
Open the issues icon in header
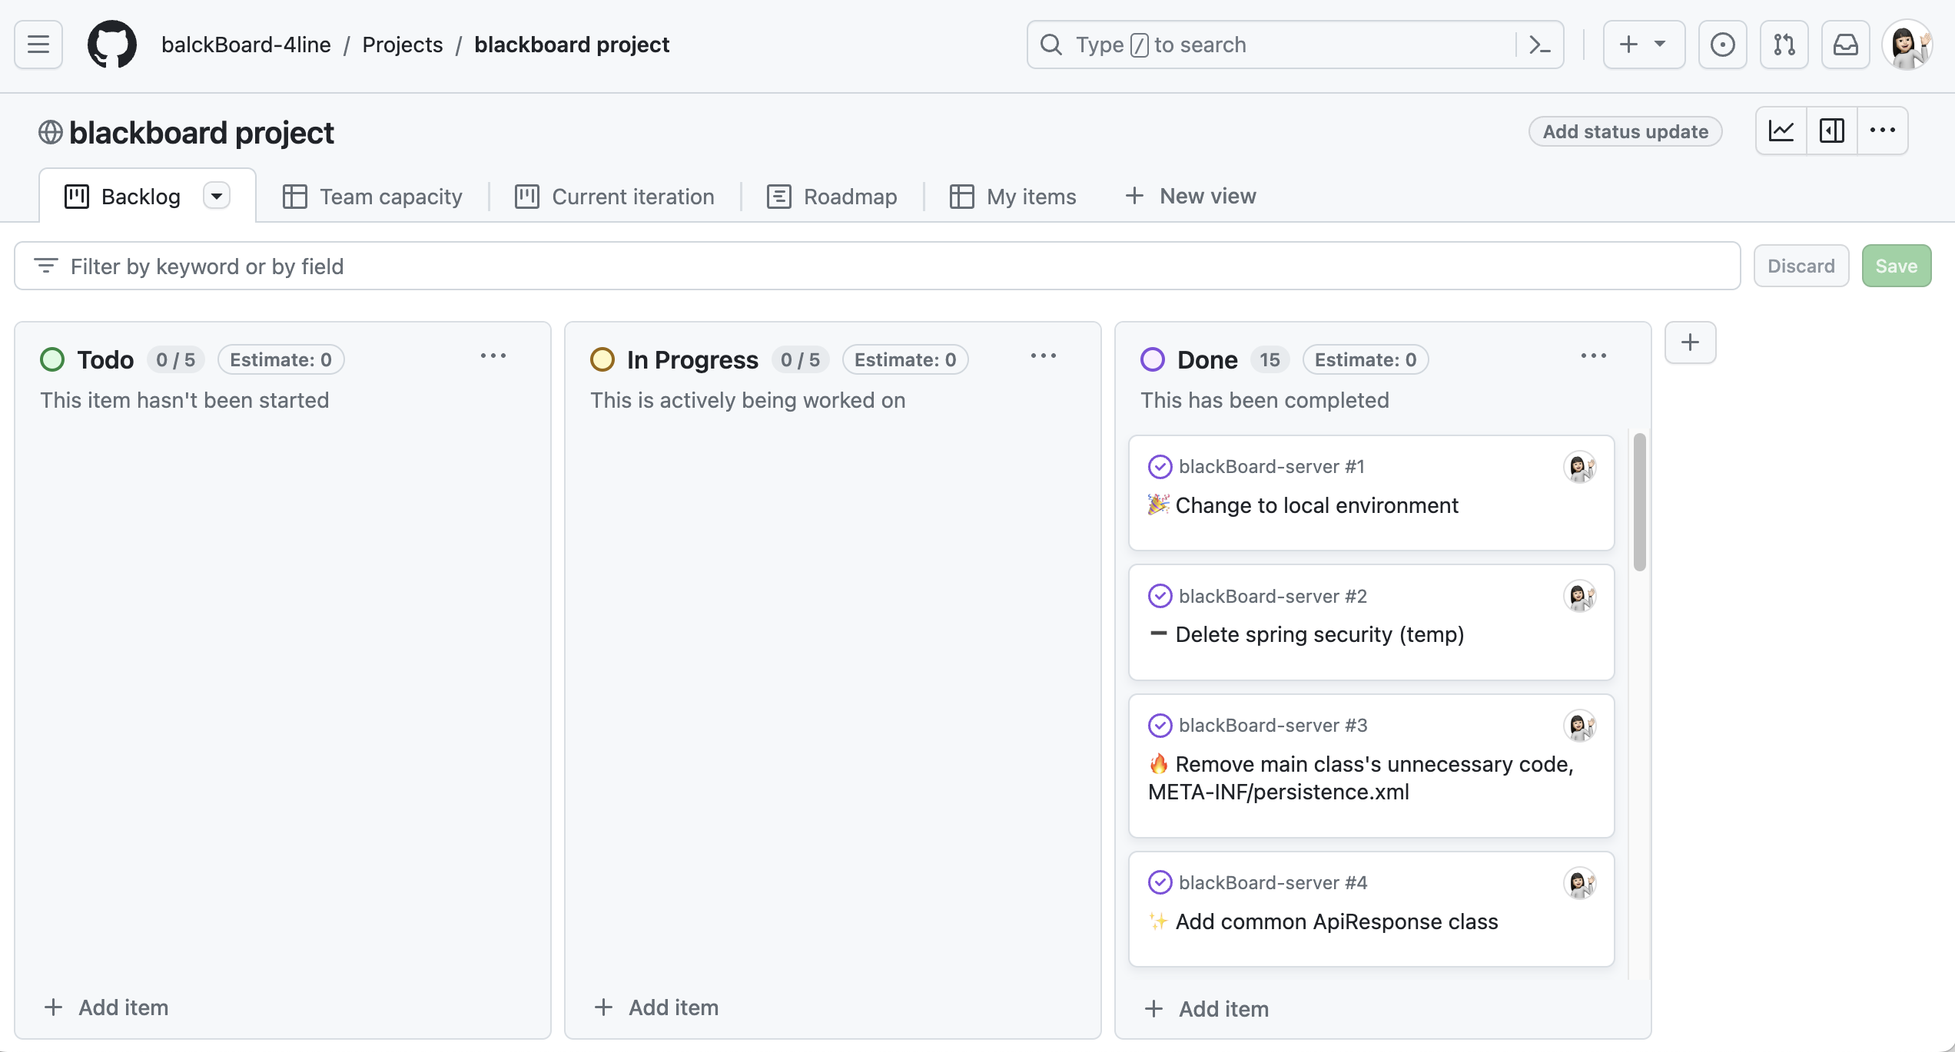1722,45
